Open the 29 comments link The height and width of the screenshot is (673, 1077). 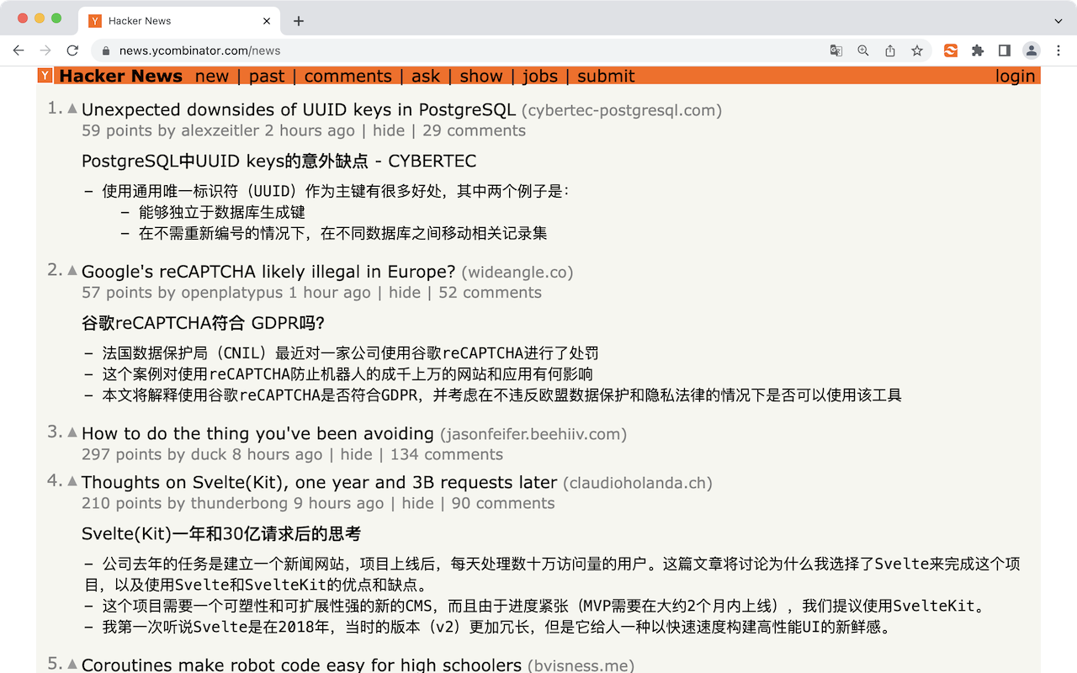click(x=474, y=130)
